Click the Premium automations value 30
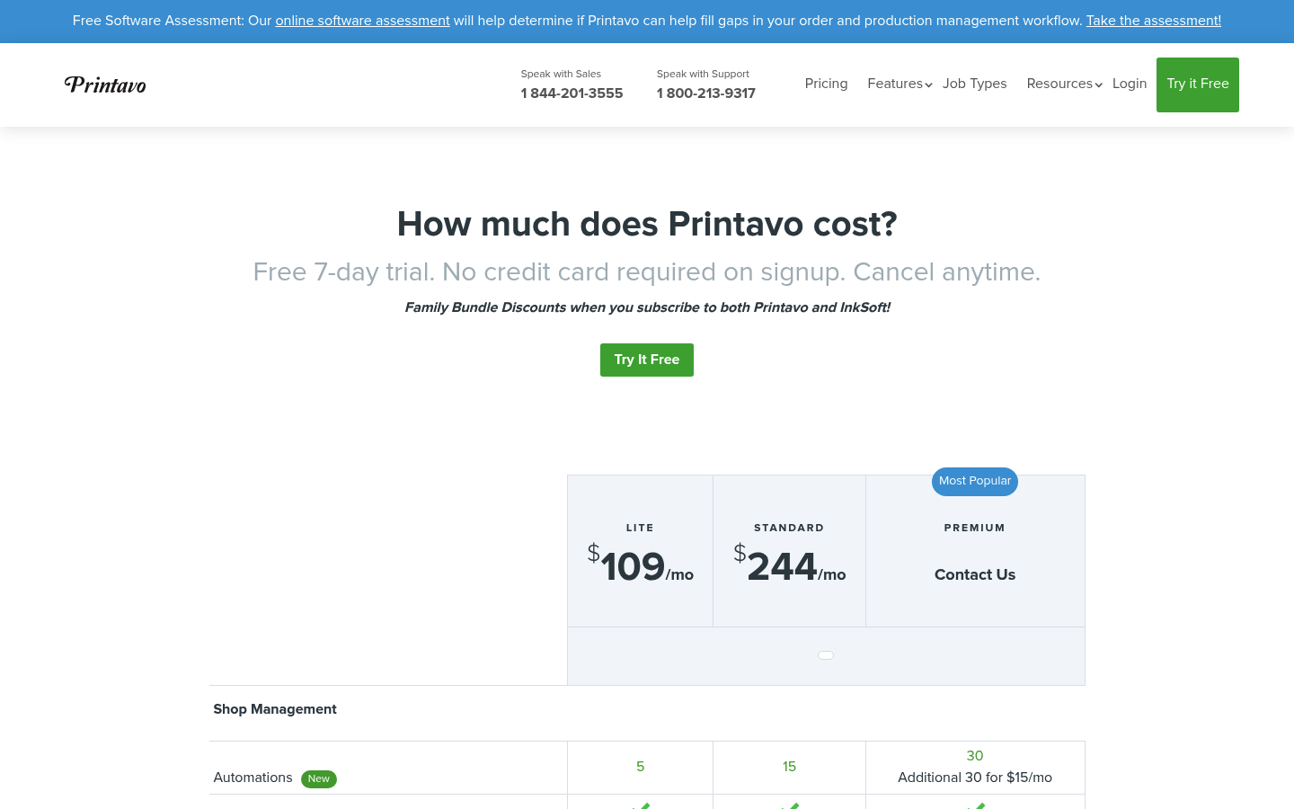The width and height of the screenshot is (1294, 809). [975, 756]
